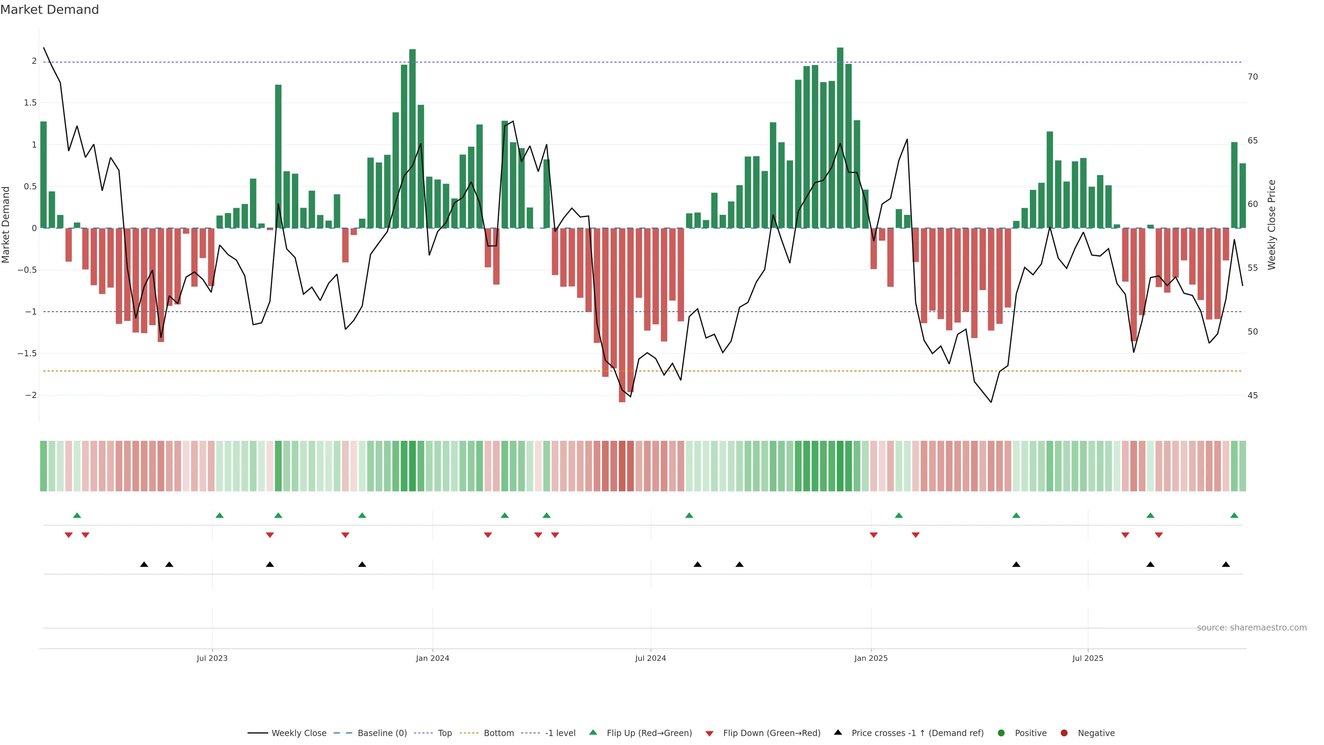Toggle Baseline (0) legend entry
The height and width of the screenshot is (745, 1324).
click(382, 733)
